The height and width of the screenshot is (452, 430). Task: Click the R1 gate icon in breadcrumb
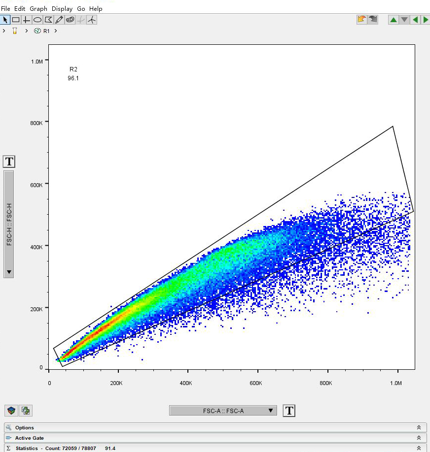(37, 31)
